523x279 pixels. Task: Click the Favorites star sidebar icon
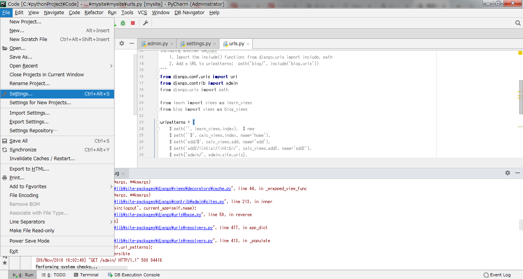[5, 263]
